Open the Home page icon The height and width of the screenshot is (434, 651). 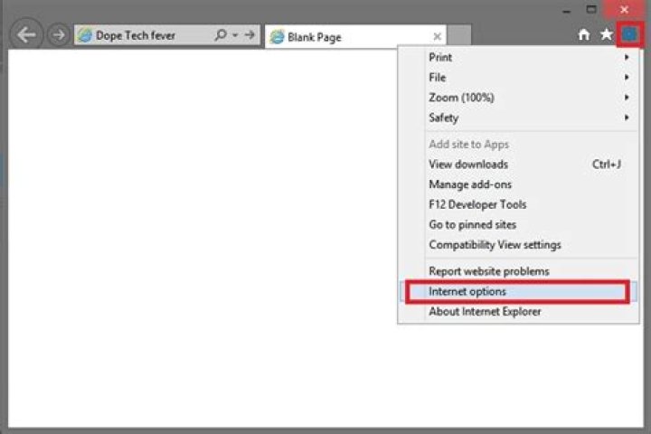pyautogui.click(x=584, y=35)
